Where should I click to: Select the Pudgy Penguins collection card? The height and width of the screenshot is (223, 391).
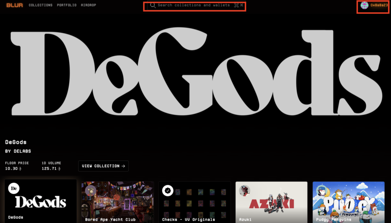point(349,202)
